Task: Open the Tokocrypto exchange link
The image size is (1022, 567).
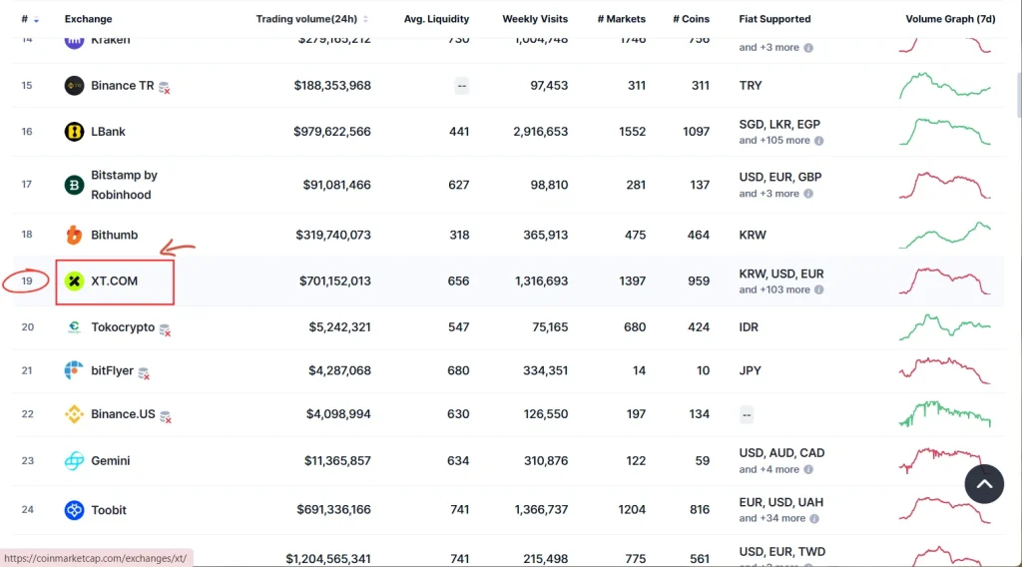Action: 123,327
